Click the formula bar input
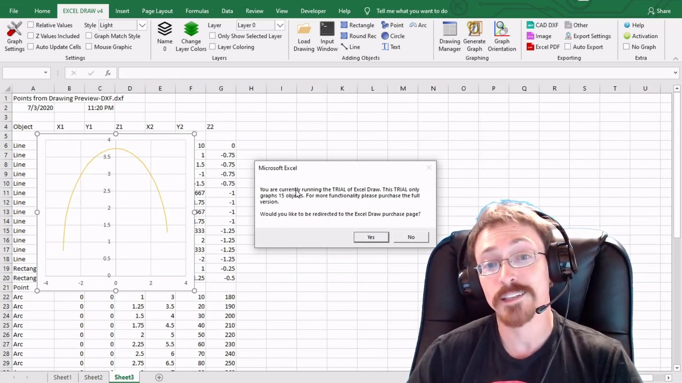The width and height of the screenshot is (682, 383). tap(394, 73)
